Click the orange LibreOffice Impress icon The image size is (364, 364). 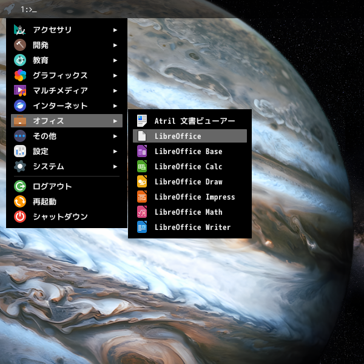[142, 197]
